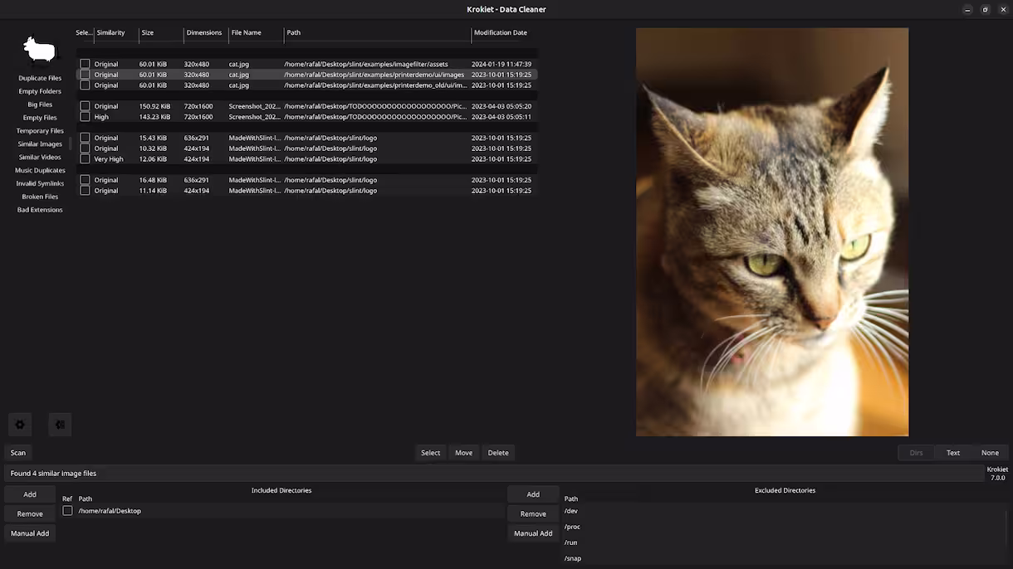Show the Text bottom panel

953,453
